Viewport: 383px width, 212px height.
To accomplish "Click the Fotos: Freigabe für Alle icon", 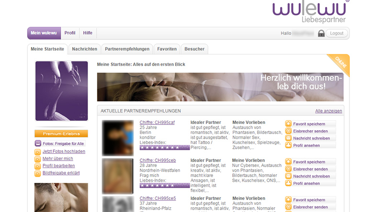I will tap(38, 144).
